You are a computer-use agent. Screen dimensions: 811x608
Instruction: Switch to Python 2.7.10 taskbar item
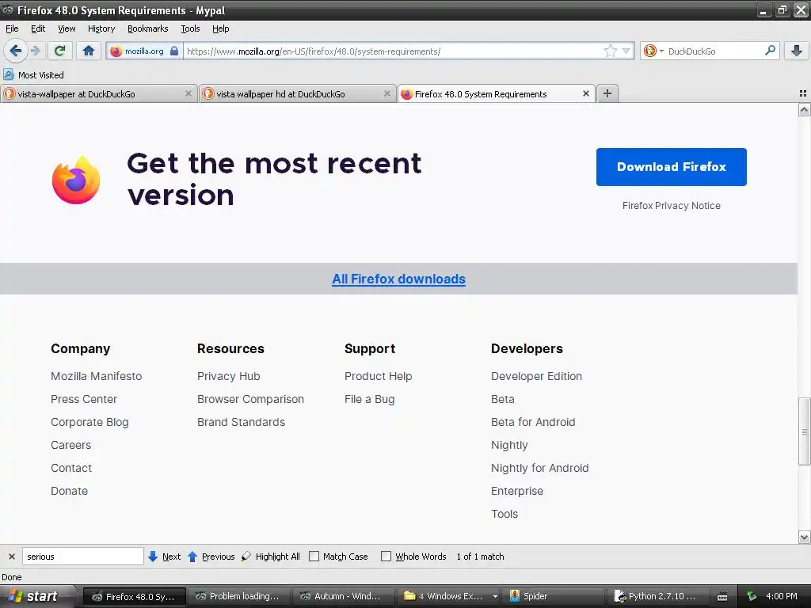pos(657,596)
